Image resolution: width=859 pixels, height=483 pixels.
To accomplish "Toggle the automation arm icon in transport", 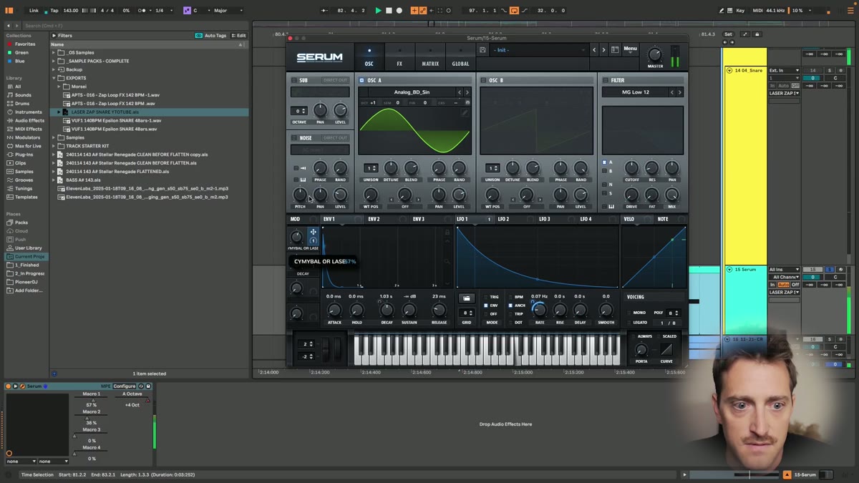I will click(x=423, y=11).
